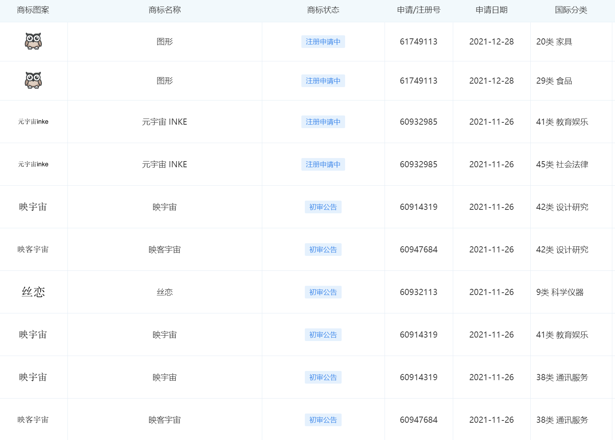The image size is (615, 440).
Task: Select 映宇宙 name in 42类 设计研究 row
Action: [165, 207]
